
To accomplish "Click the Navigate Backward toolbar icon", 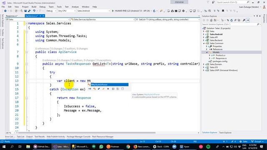I will point(5,11).
